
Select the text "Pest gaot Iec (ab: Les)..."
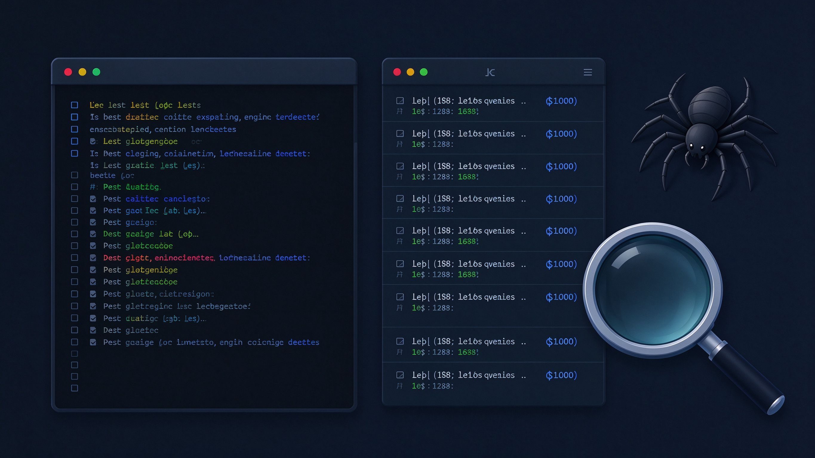tap(155, 211)
